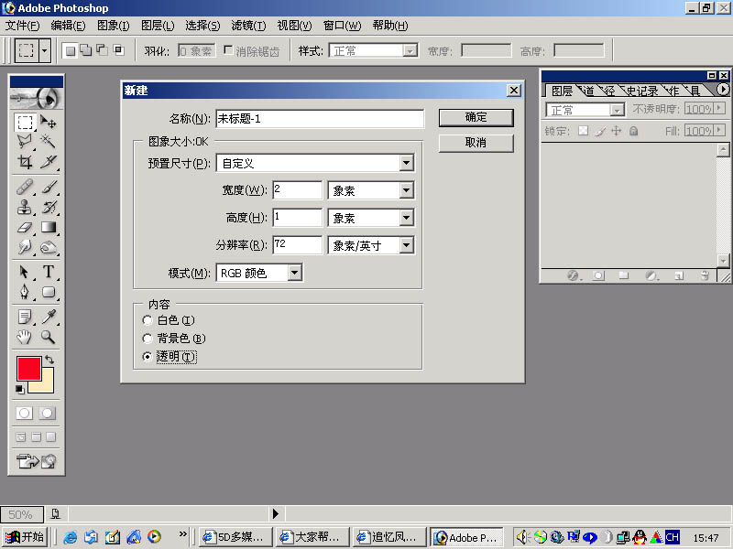Open the tool preset picker arrow
The image size is (733, 549).
pos(44,50)
